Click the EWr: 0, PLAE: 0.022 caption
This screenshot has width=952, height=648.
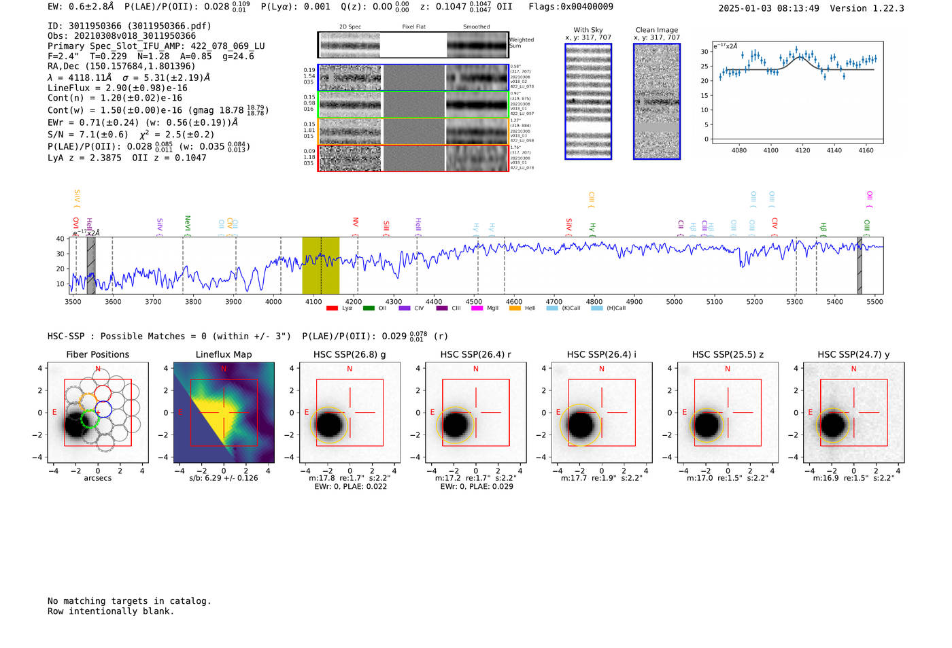tap(350, 487)
